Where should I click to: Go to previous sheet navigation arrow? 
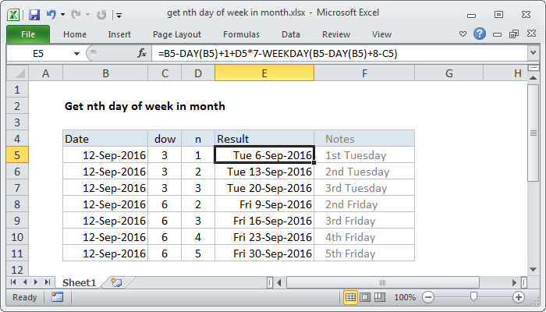(25, 282)
